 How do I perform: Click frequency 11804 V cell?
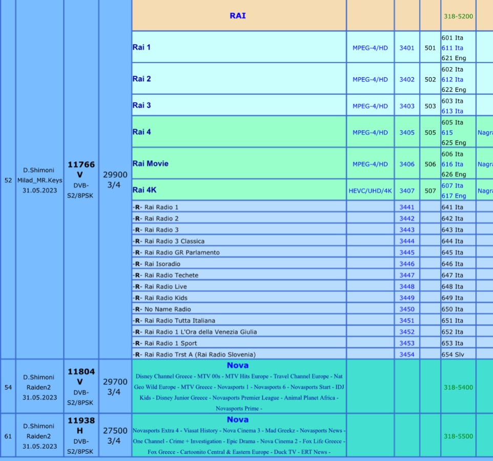(x=81, y=387)
